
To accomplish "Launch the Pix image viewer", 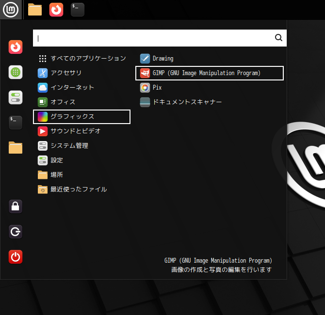I will [210, 88].
